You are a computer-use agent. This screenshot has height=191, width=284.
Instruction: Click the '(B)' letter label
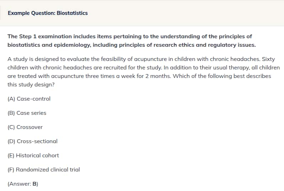tap(11, 113)
